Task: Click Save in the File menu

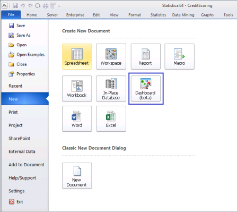Action: tap(17, 26)
